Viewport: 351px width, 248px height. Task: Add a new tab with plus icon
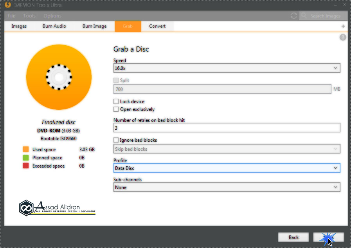click(x=343, y=27)
